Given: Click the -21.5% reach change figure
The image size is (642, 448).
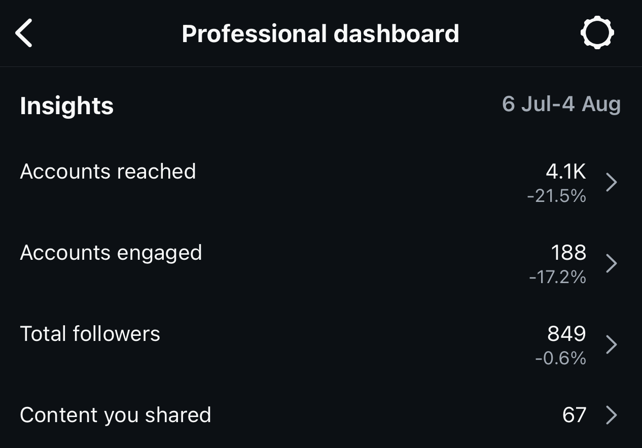Looking at the screenshot, I should (x=556, y=196).
